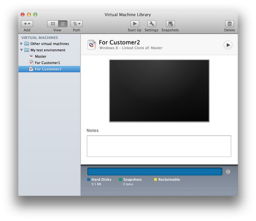The width and height of the screenshot is (256, 221).
Task: Open the Add virtual machine dropdown
Action: pos(27,24)
